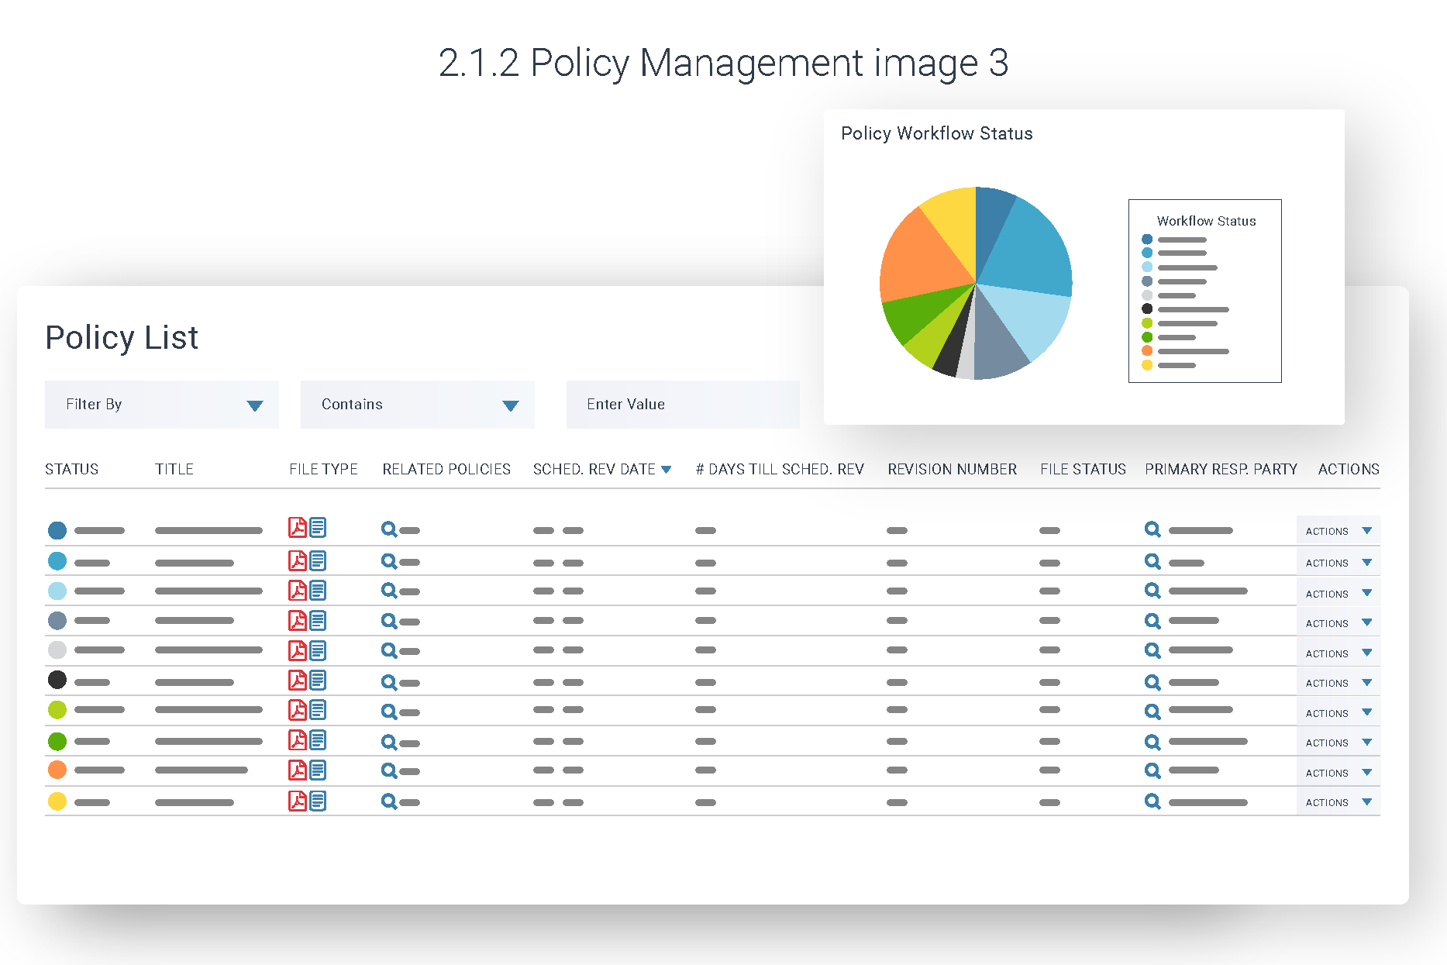
Task: Open PDF file icon in the black status row
Action: (x=298, y=681)
